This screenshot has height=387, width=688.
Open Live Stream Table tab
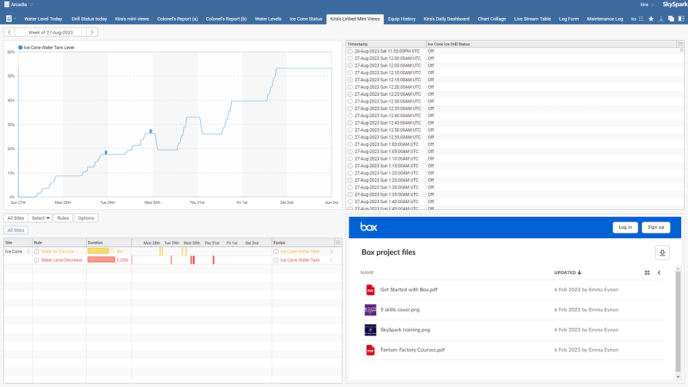[x=533, y=19]
